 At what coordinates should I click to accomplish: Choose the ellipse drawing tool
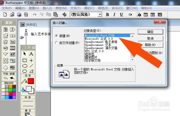[25, 66]
